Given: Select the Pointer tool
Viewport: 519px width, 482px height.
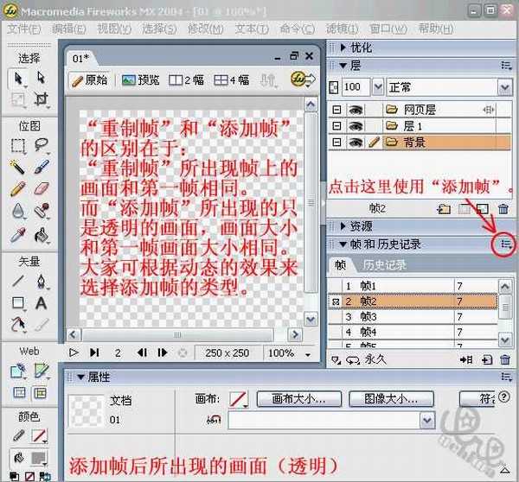Looking at the screenshot, I should pos(18,79).
